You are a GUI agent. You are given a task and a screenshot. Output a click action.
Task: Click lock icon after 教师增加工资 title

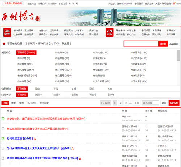(35, 139)
